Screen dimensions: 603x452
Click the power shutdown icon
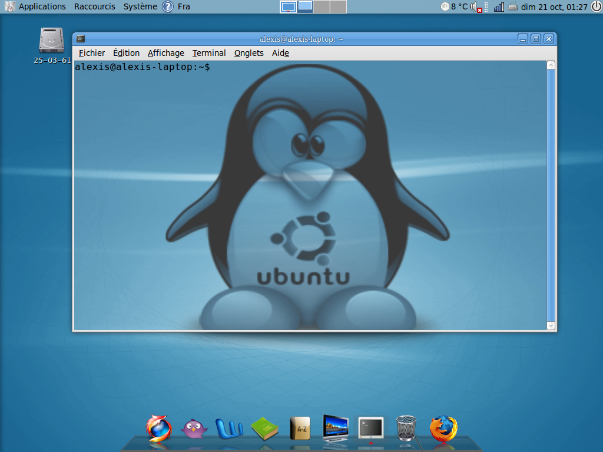(597, 6)
